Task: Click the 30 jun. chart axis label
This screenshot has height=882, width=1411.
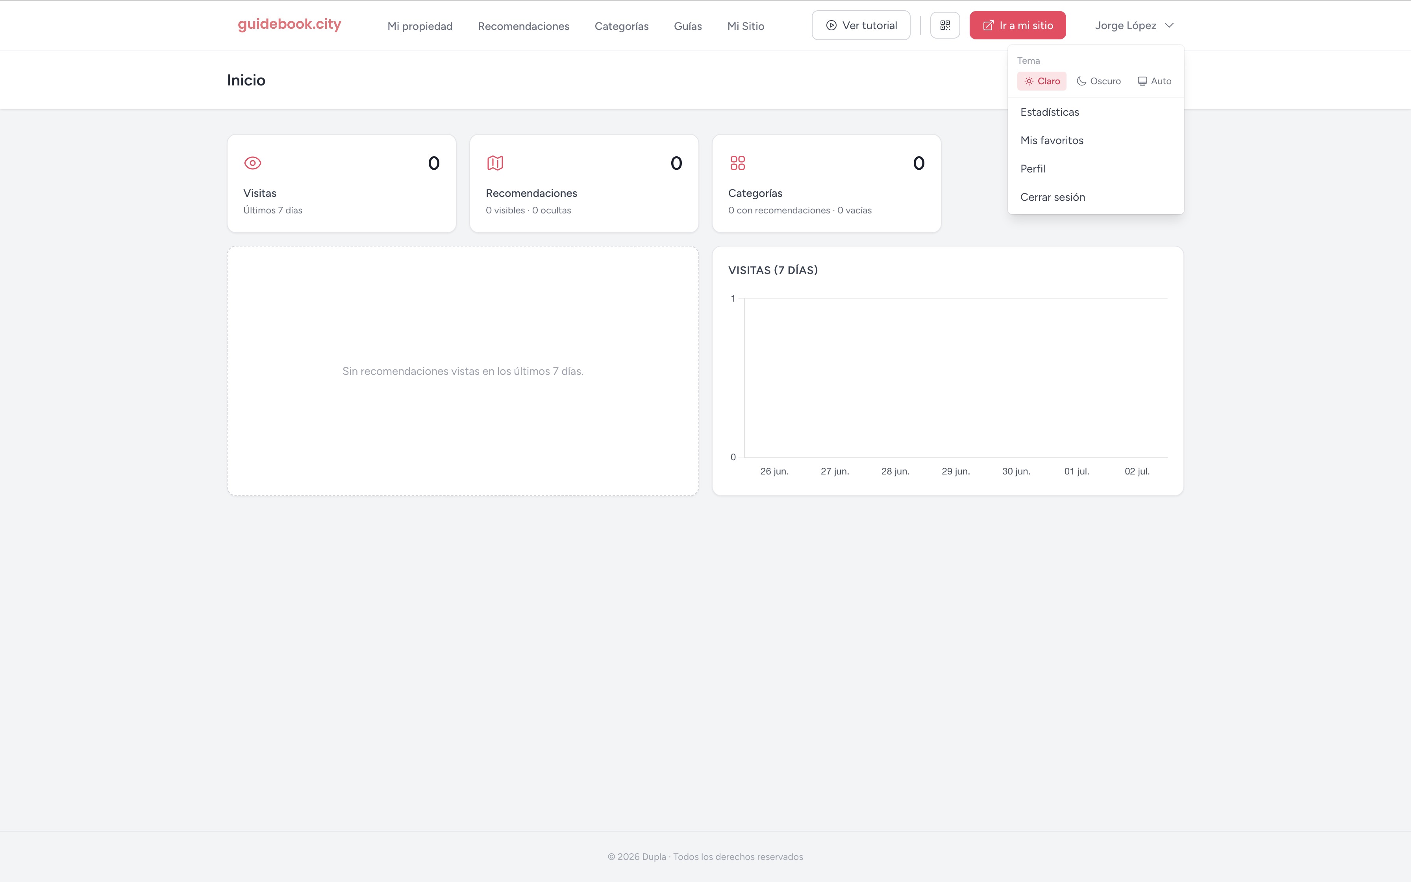Action: (1016, 471)
